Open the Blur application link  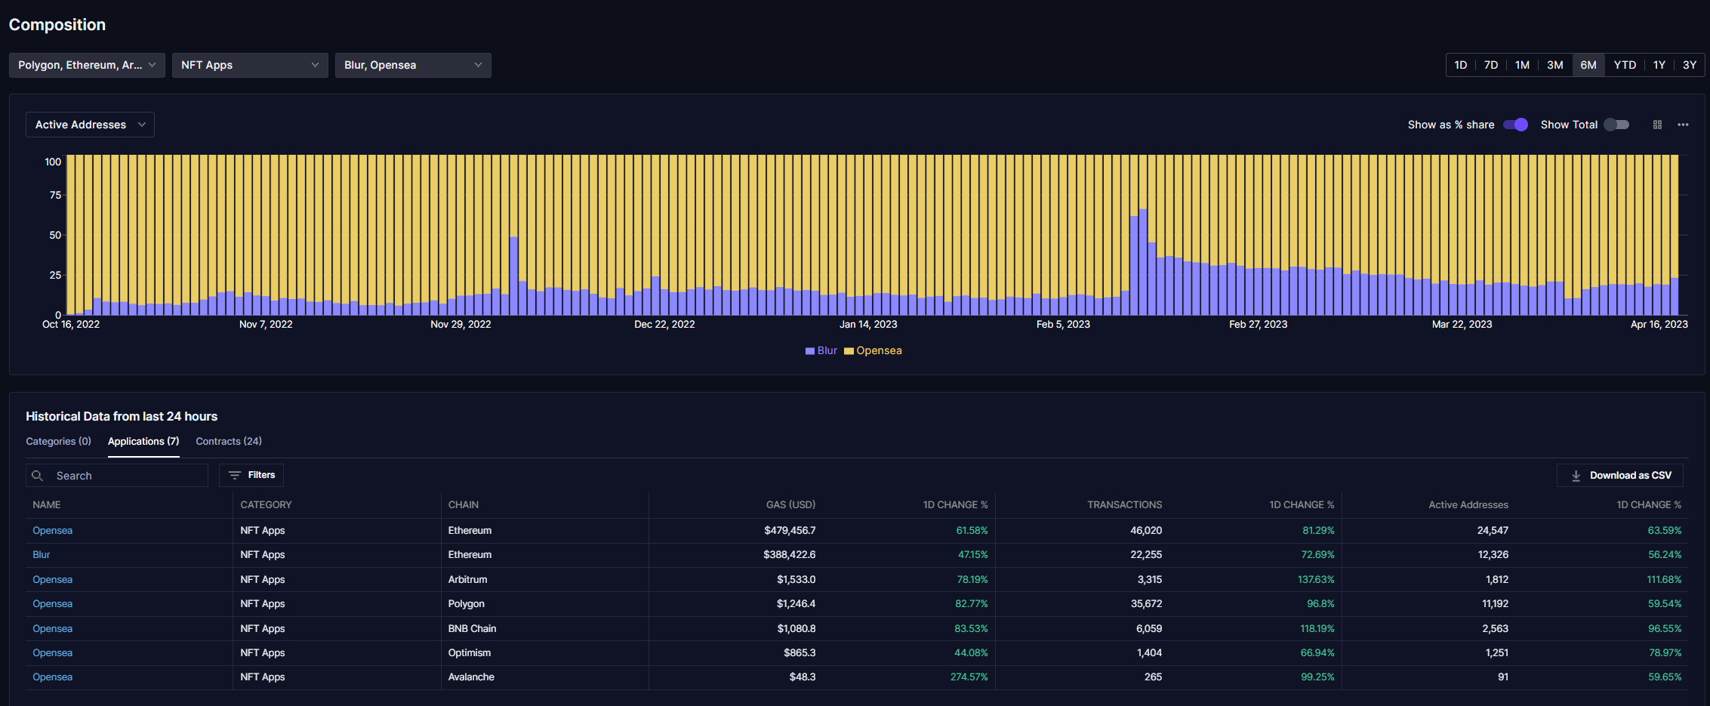(41, 555)
